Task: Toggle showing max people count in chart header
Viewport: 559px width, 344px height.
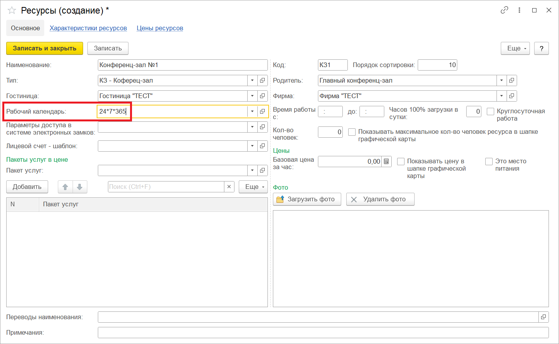Action: tap(352, 132)
